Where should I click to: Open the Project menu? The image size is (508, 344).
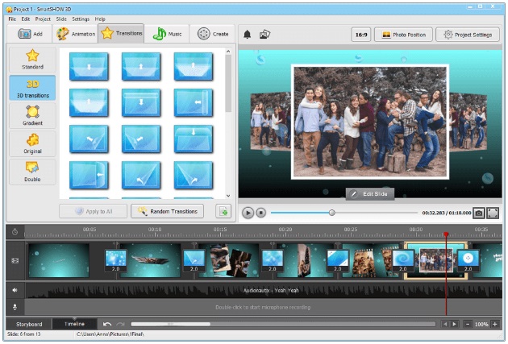tap(43, 19)
